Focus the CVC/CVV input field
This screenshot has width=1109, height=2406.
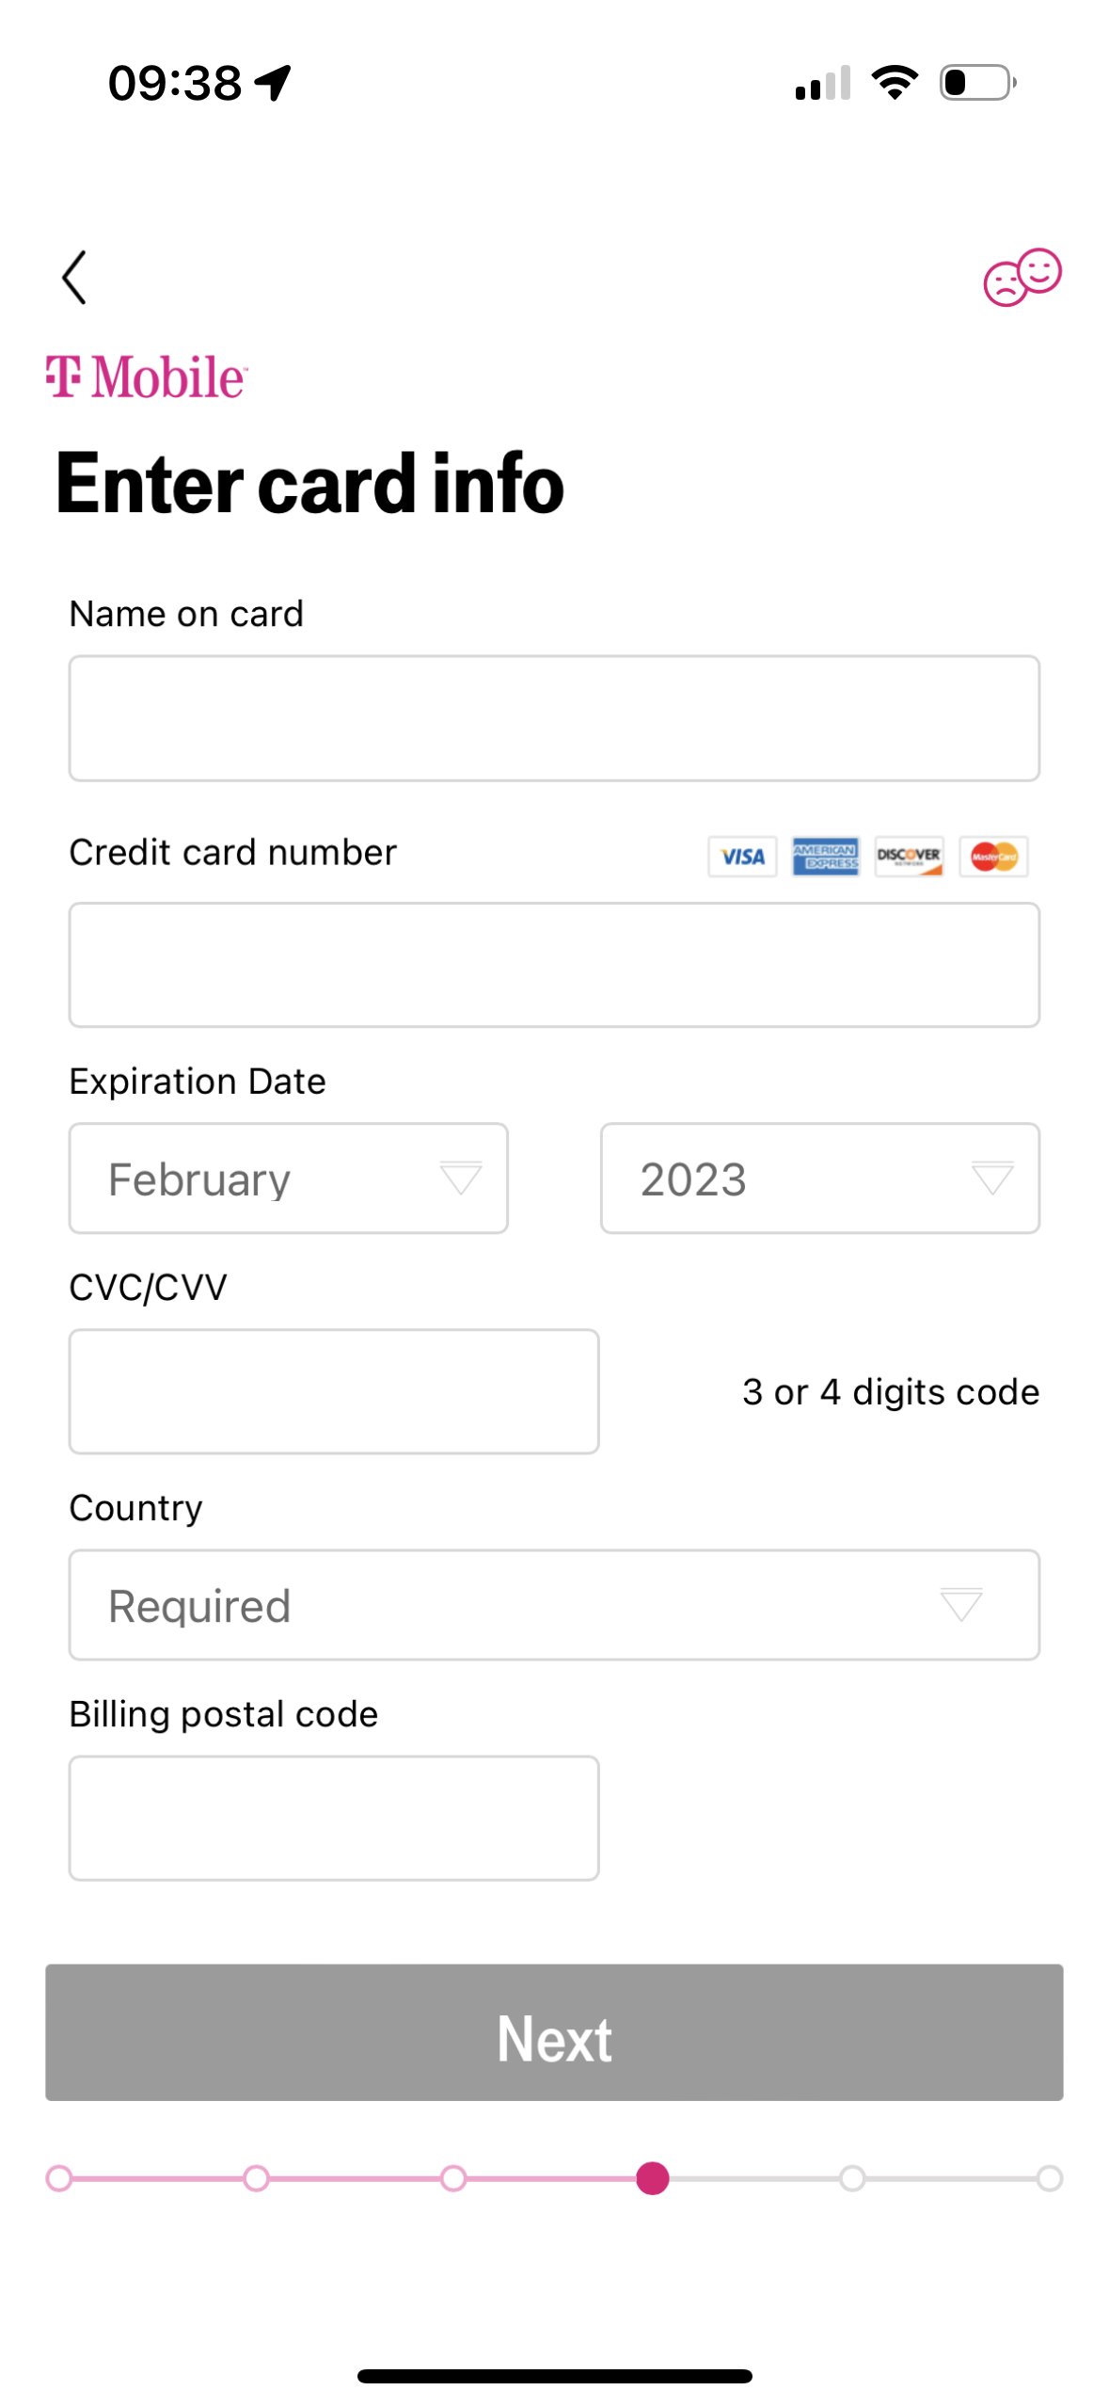tap(334, 1390)
